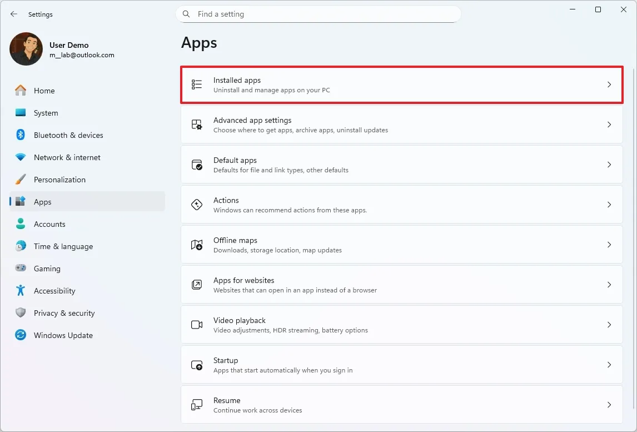Click the Resume devices icon
The width and height of the screenshot is (637, 432).
point(196,405)
